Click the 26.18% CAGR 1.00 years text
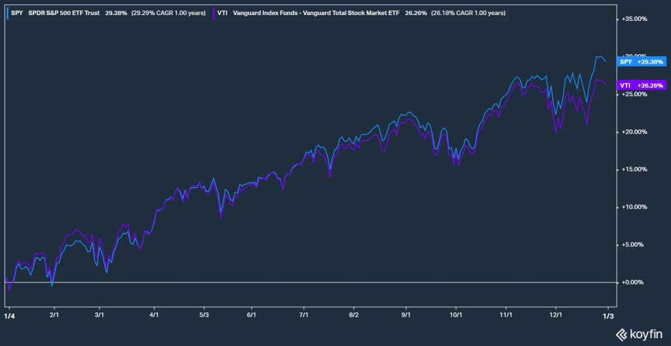The height and width of the screenshot is (346, 671). tap(468, 13)
